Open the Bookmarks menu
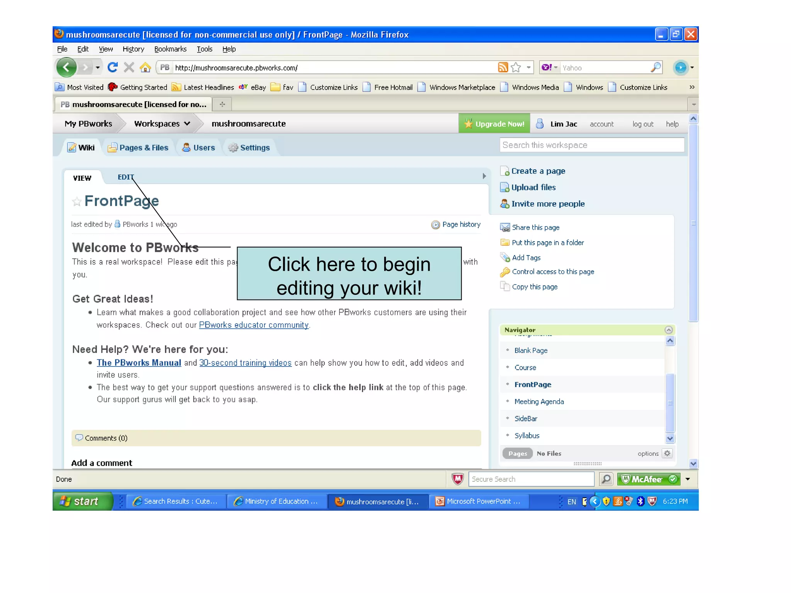This screenshot has width=791, height=593. pos(170,49)
